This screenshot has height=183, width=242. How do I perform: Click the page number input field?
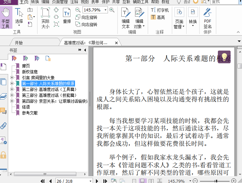pyautogui.click(x=72, y=181)
